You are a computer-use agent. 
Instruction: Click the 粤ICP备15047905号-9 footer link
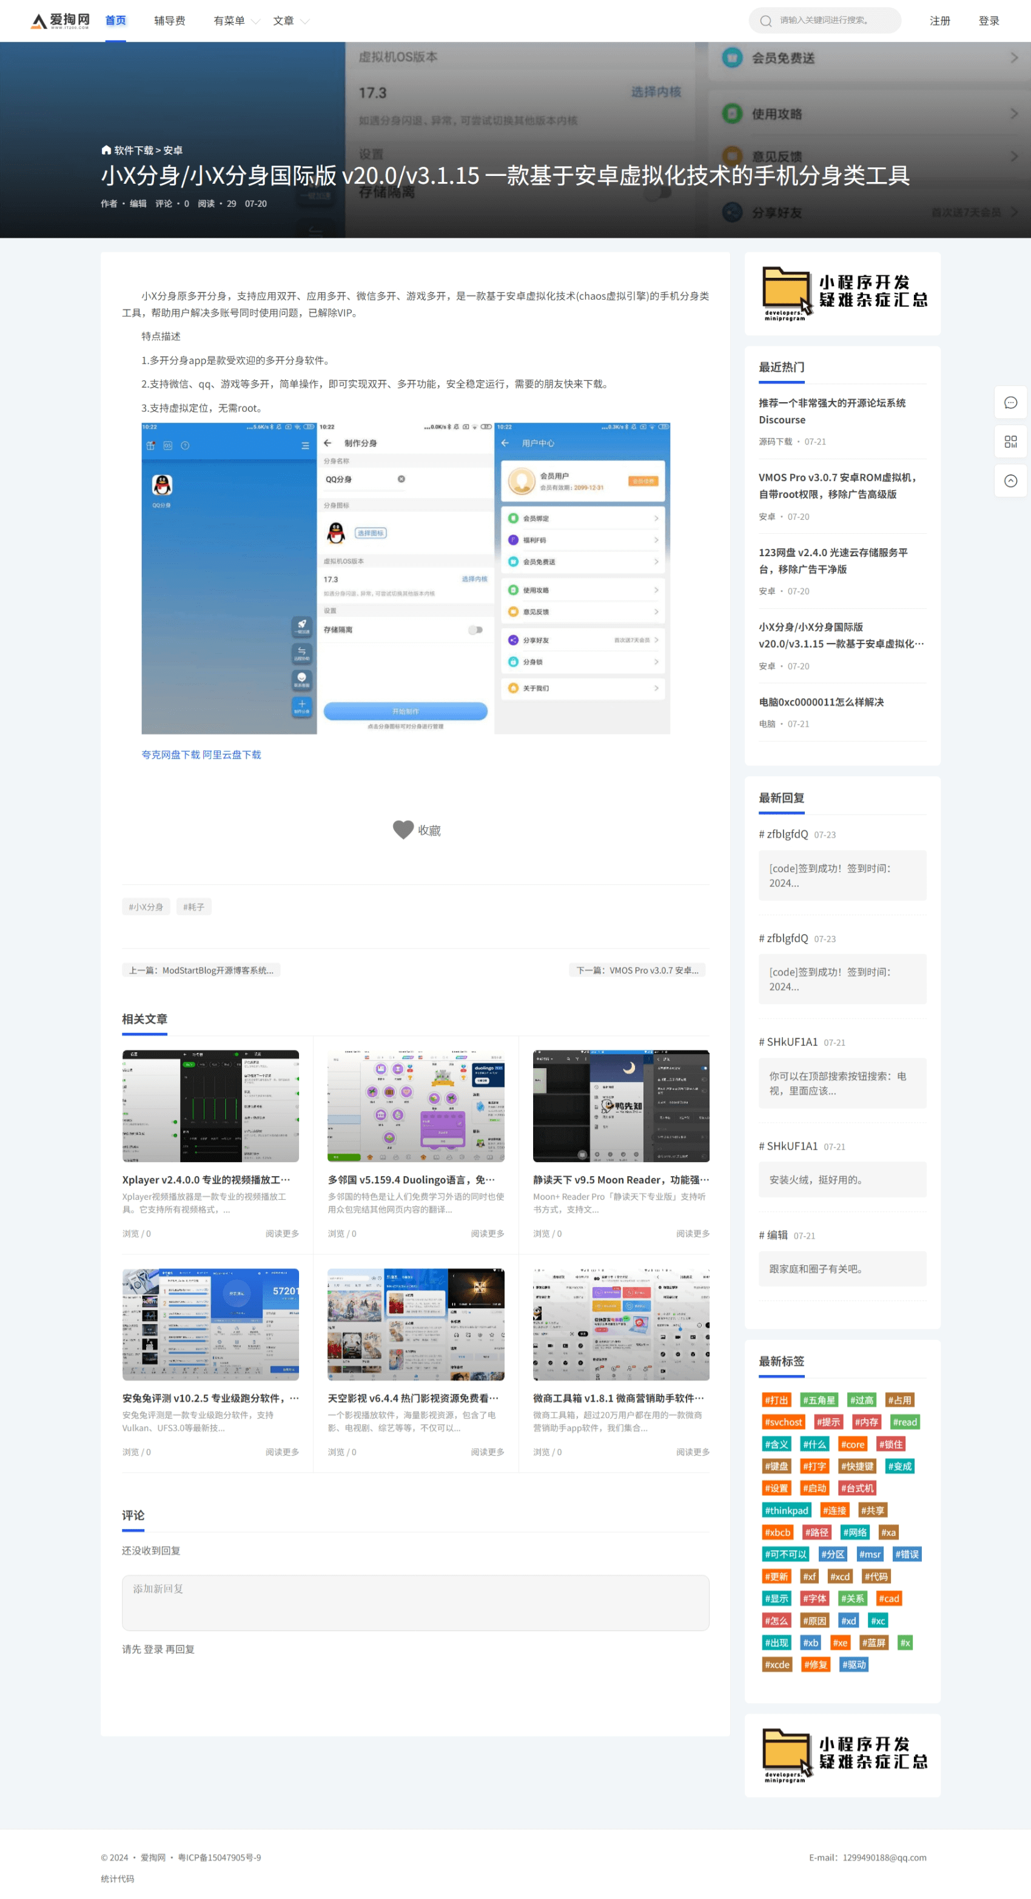[219, 1858]
